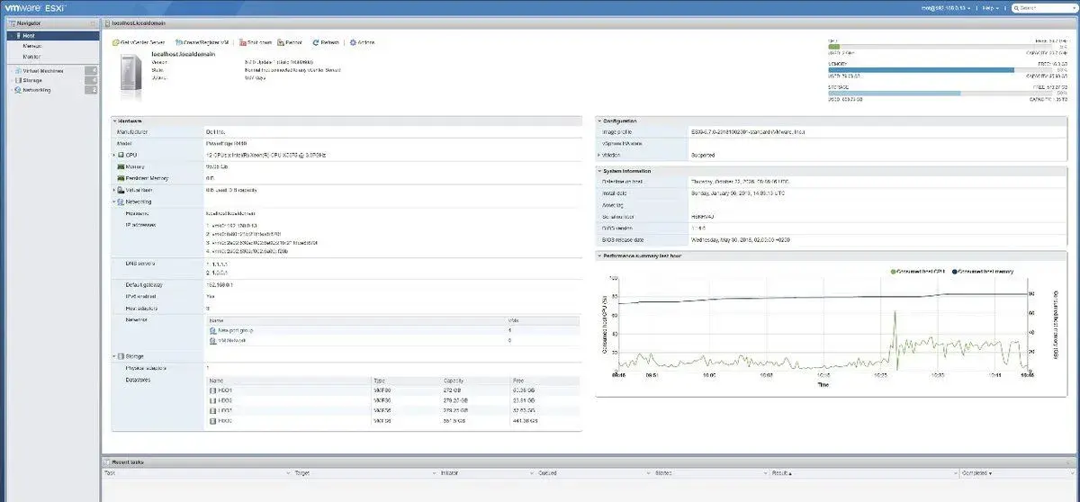
Task: Collapse the System Information section
Action: tap(599, 170)
